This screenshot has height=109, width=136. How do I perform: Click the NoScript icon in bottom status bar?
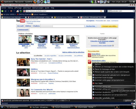(132, 103)
